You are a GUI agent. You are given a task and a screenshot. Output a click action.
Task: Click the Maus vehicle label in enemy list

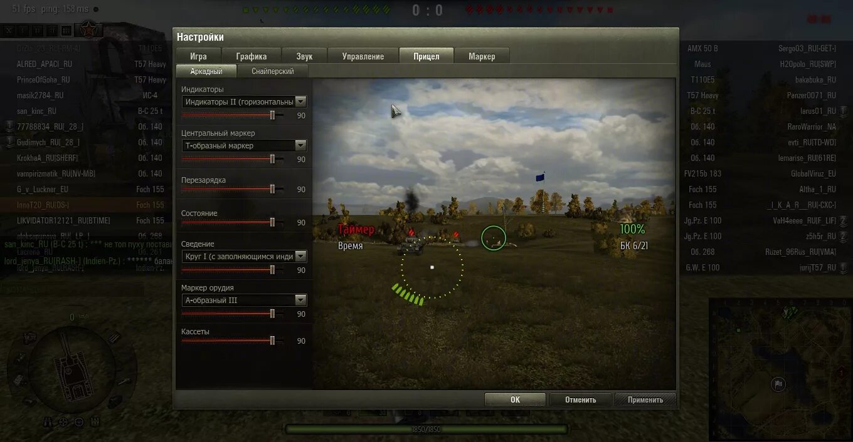point(702,64)
